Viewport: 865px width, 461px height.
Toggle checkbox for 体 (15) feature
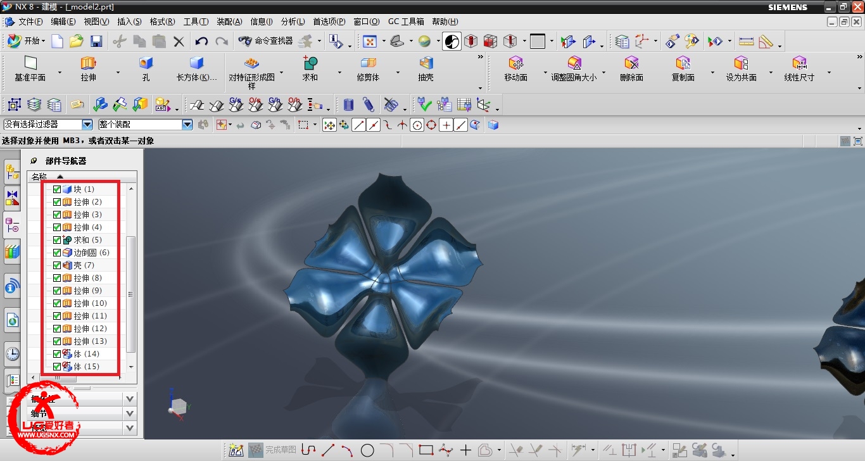pos(57,367)
